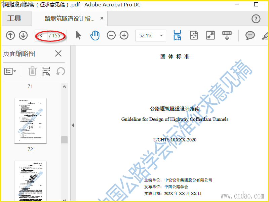
Task: Select the 路堰筑隧道设计指... document tab
Action: tap(70, 19)
